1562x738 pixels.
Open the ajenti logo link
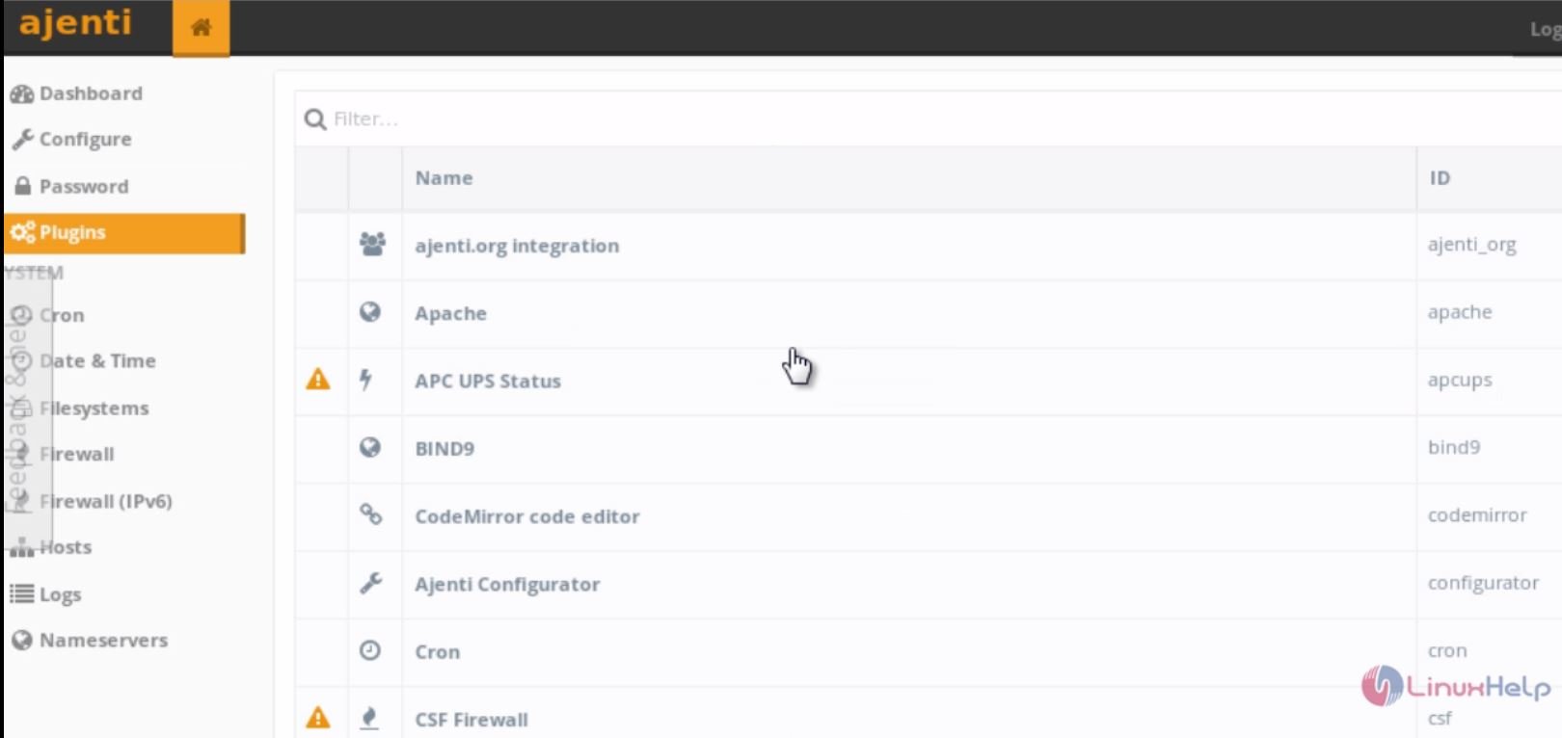(75, 22)
